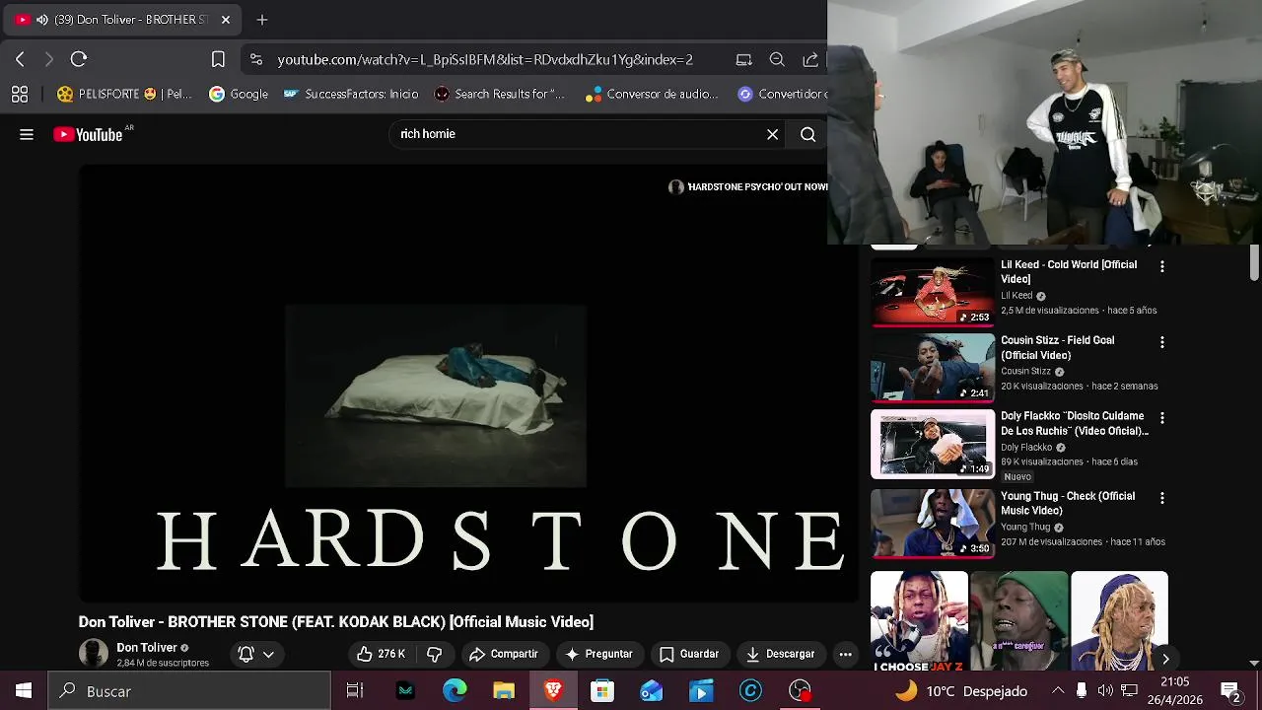Expand the notification bell dropdown

click(x=255, y=654)
